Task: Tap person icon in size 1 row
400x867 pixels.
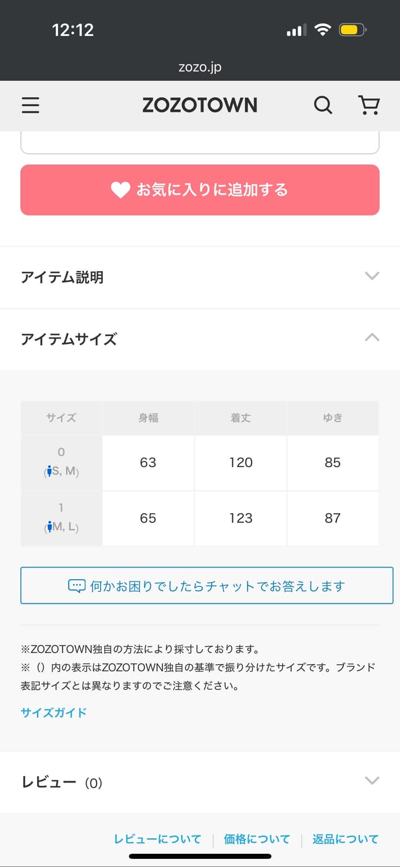Action: pyautogui.click(x=50, y=527)
